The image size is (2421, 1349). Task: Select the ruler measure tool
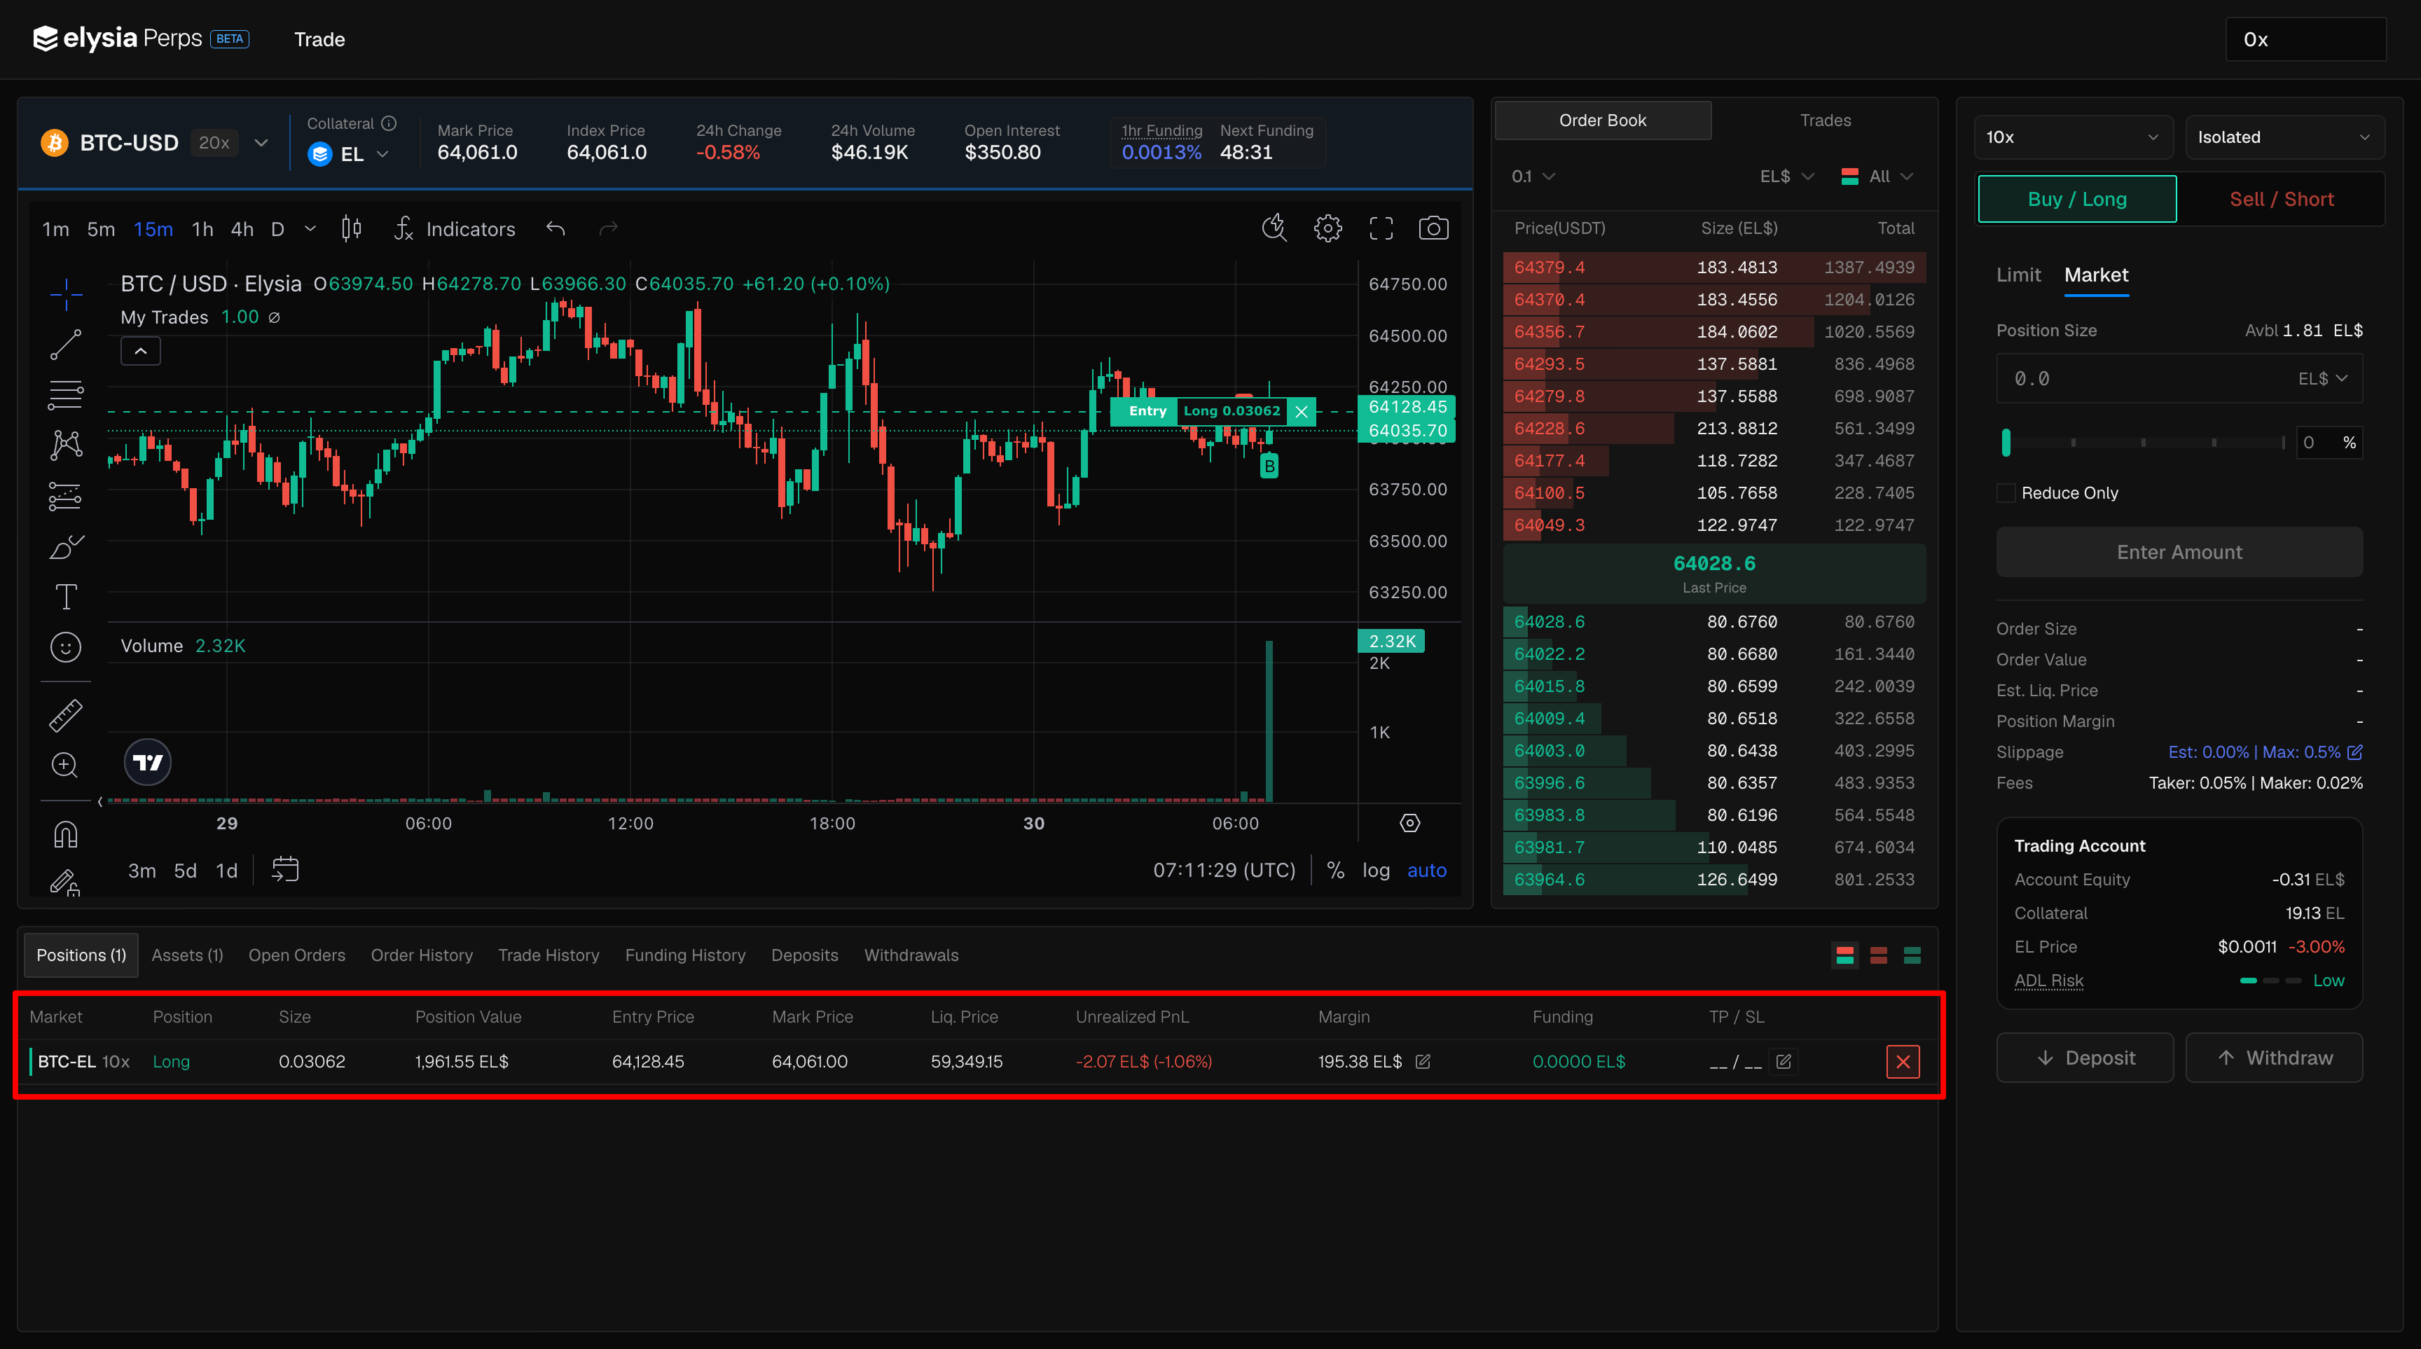pos(66,716)
